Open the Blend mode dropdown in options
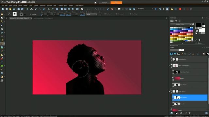Screen dimensions: 209x117 91,14
